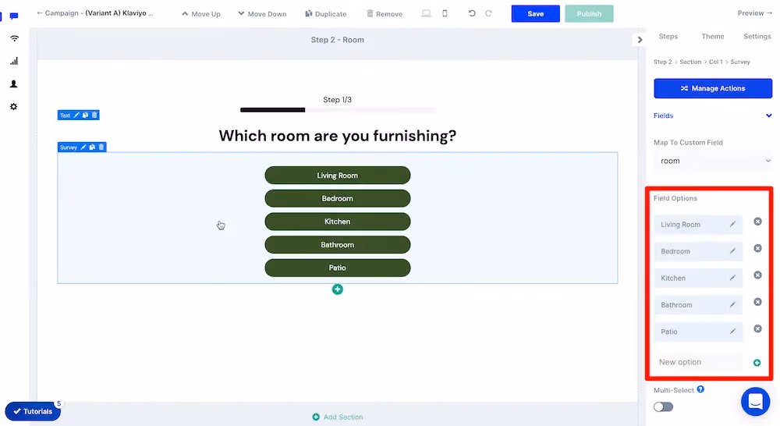Edit the Survey element pencil icon
Screen dimensions: 780x426
[x=83, y=147]
